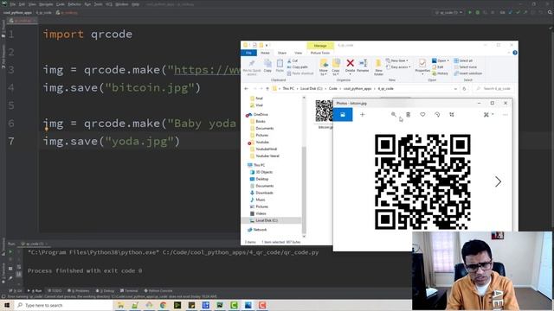Click the next image arrow in Photos
The height and width of the screenshot is (311, 554).
[x=499, y=181]
